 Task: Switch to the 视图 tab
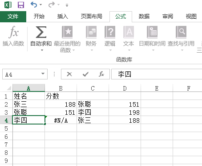[191, 17]
